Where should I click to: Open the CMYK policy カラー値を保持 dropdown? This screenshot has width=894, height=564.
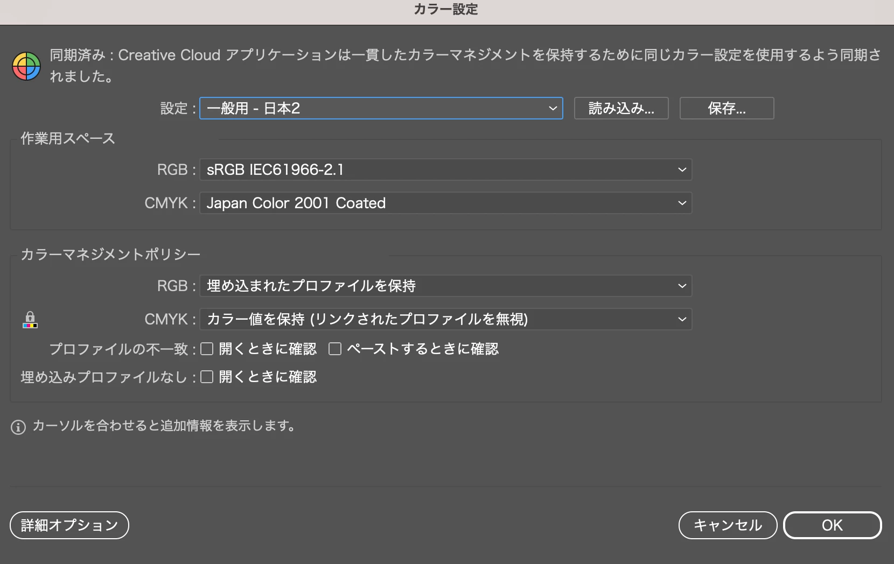pos(446,319)
